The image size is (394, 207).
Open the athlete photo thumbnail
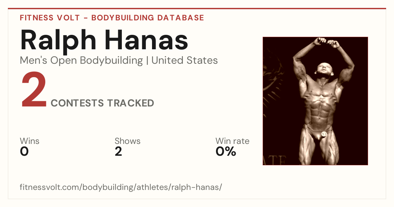[x=315, y=101]
